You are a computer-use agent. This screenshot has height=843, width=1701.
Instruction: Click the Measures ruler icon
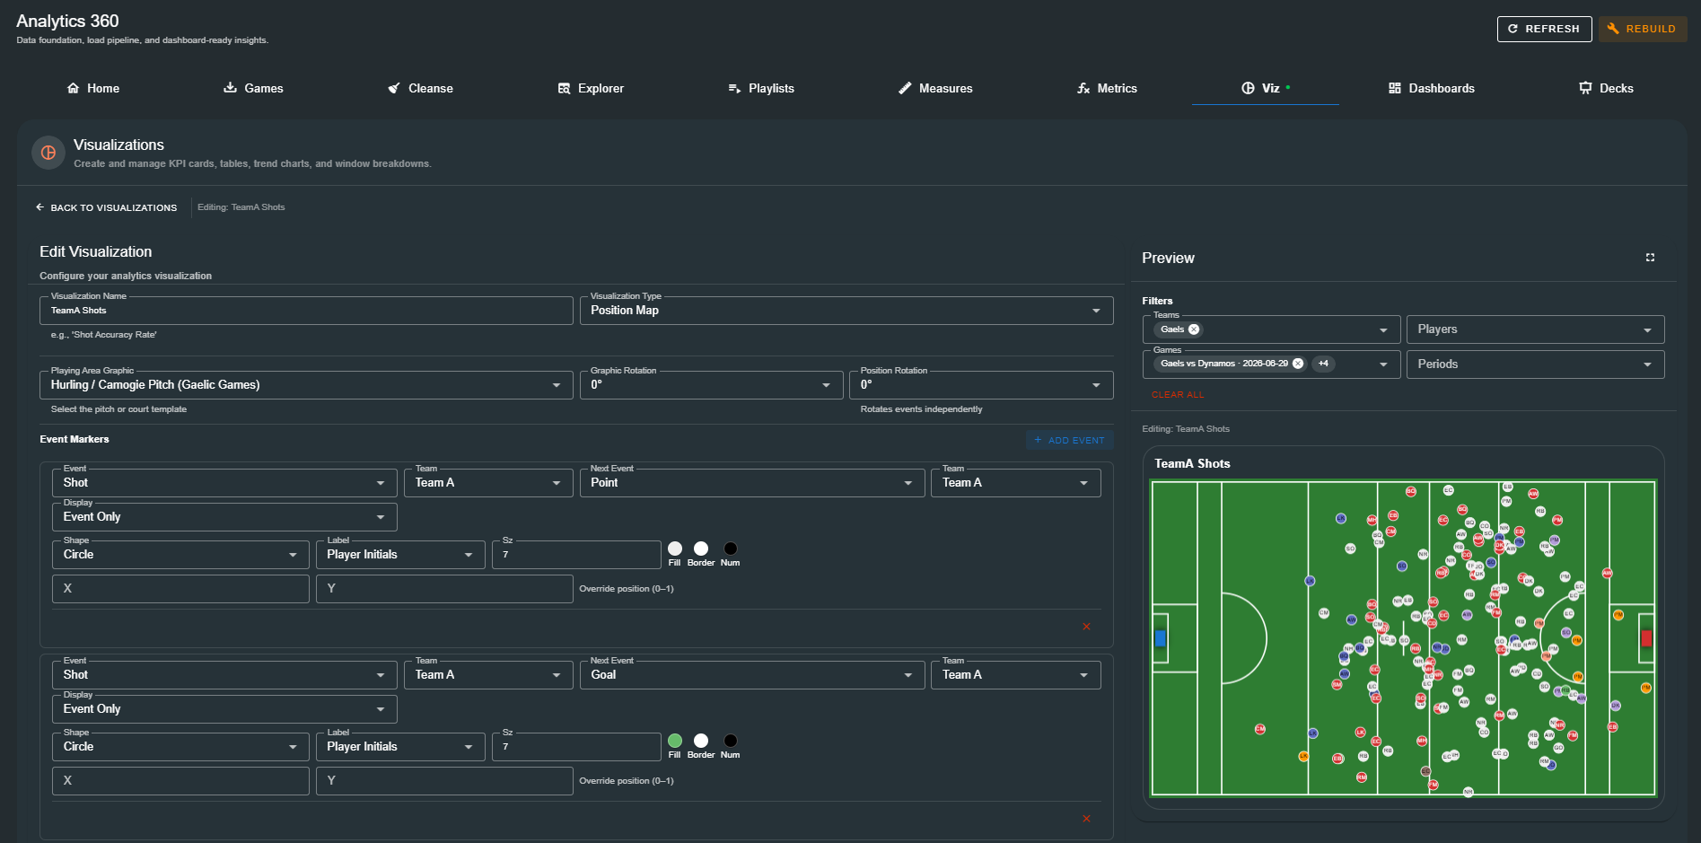click(905, 88)
